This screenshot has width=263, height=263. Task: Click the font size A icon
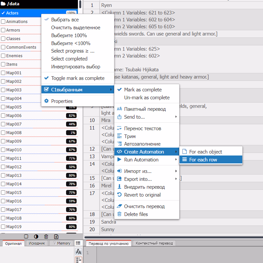(x=79, y=251)
